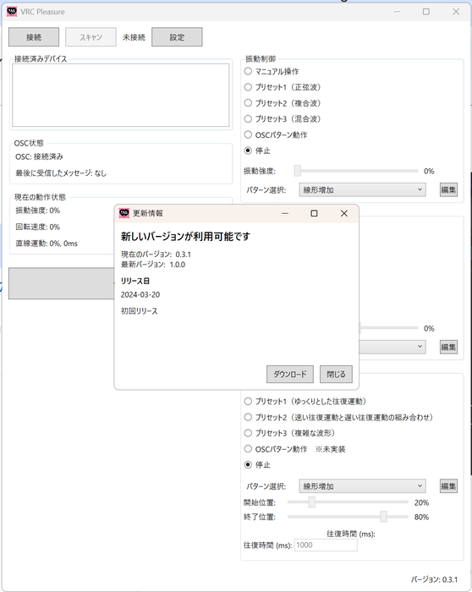Open the linear motion パターン選択 線形増加 dropdown
The width and height of the screenshot is (472, 592).
tap(363, 486)
